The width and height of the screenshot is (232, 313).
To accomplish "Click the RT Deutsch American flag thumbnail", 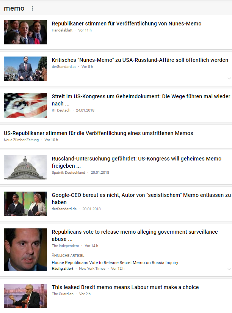I will click(x=25, y=105).
